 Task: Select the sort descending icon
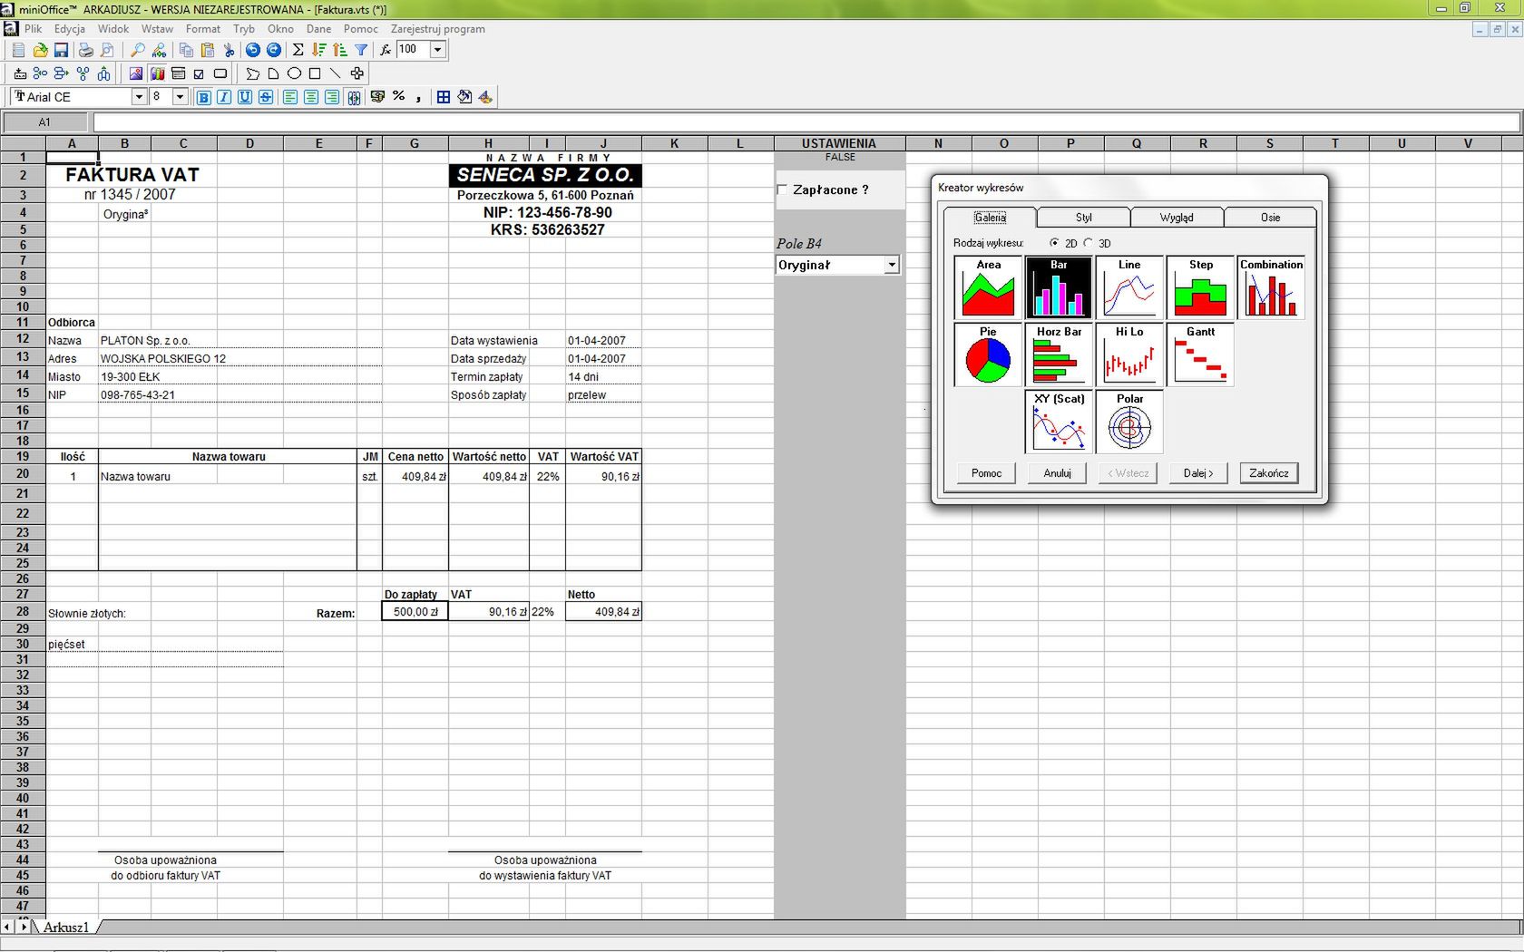coord(318,50)
